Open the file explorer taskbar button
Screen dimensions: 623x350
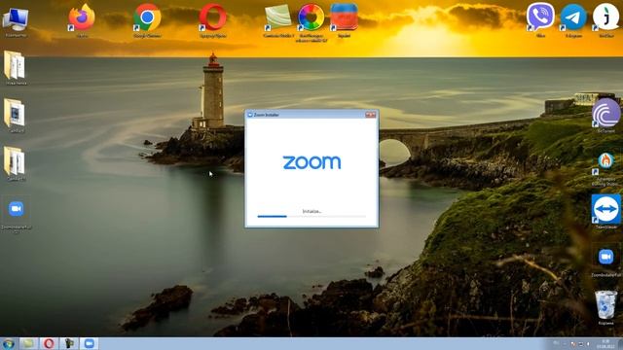coord(28,343)
